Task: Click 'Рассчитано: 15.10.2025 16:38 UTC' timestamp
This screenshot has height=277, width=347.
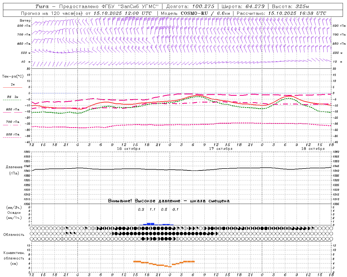Action: (281, 13)
